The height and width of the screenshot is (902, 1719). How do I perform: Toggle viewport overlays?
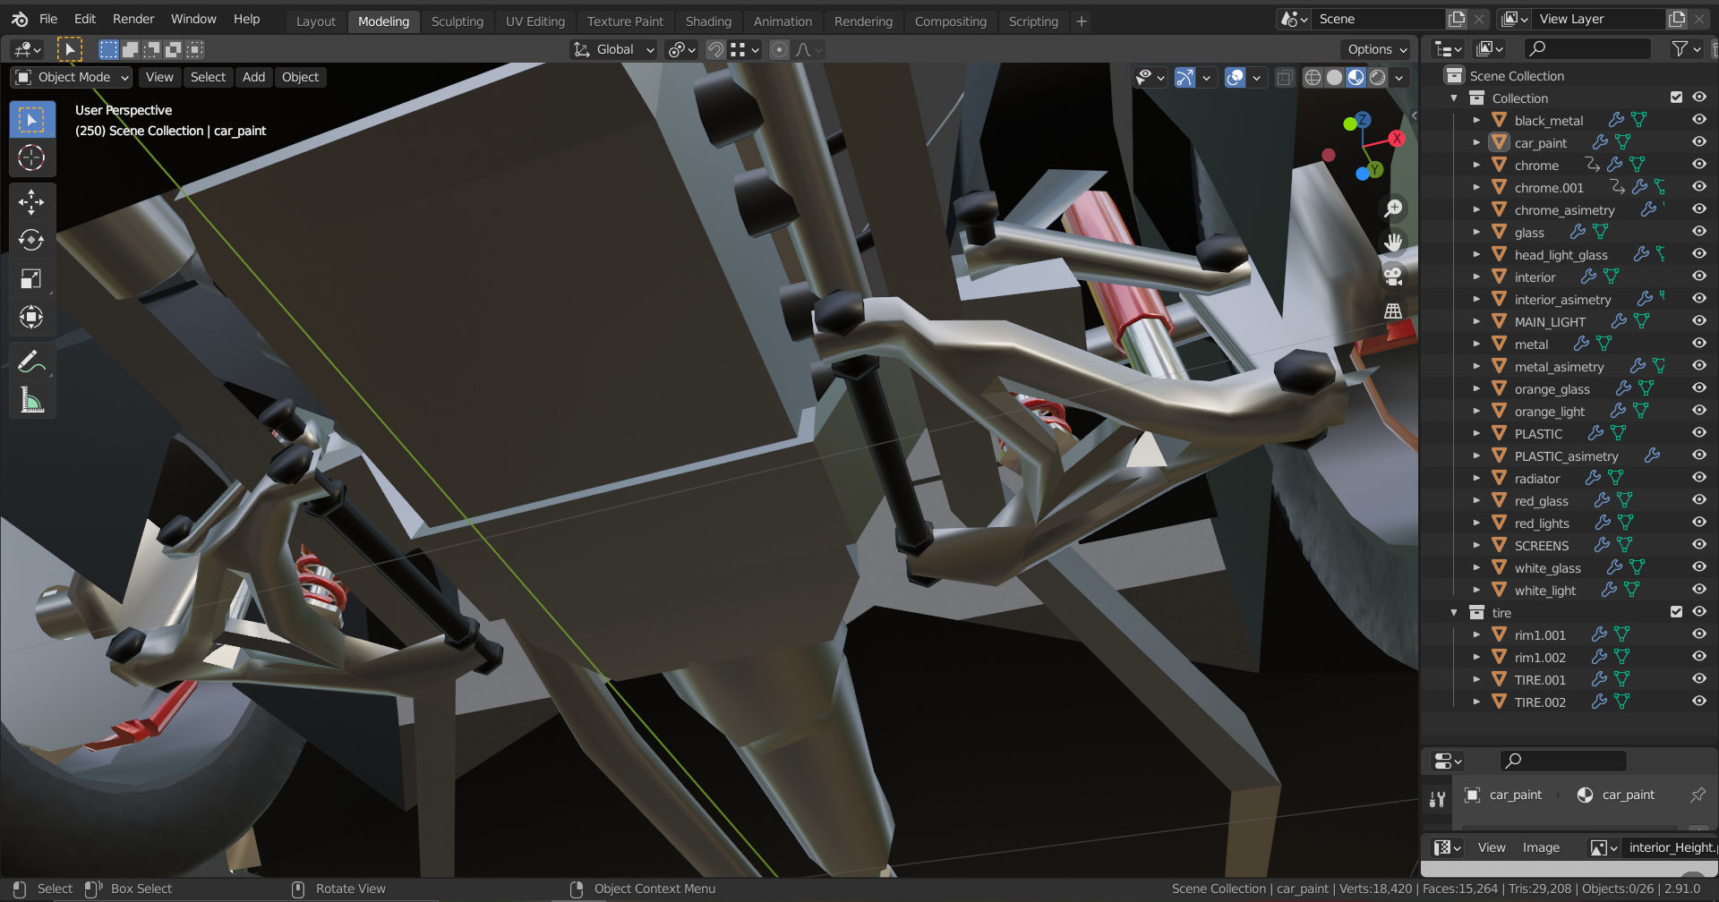click(1235, 77)
